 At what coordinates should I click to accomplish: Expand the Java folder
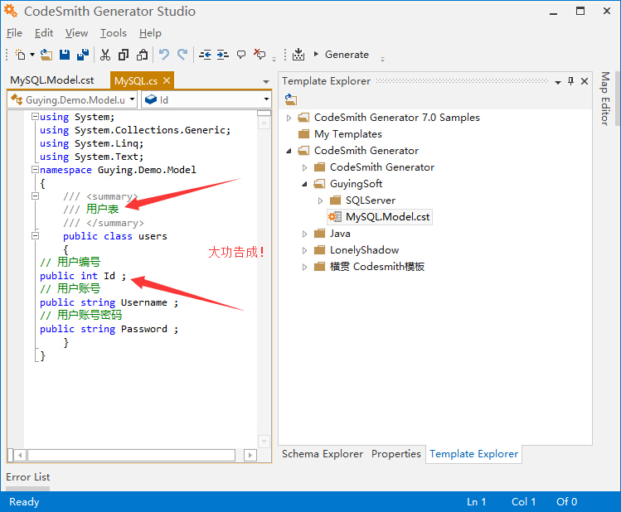point(304,234)
